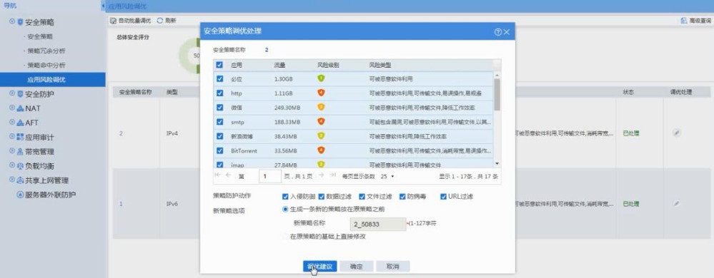Click the 带宽管理 icon

[x=20, y=152]
